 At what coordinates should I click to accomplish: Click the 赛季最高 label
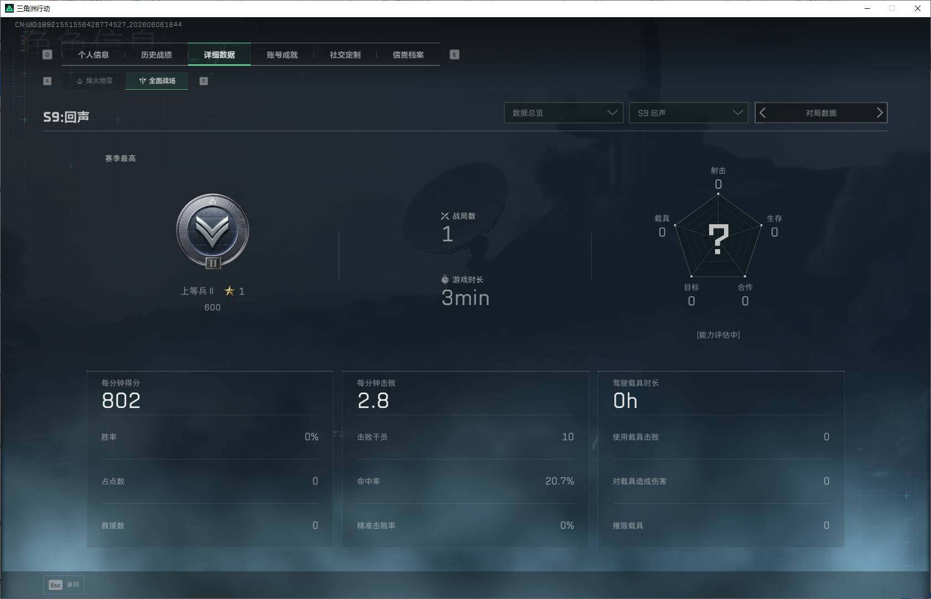120,158
